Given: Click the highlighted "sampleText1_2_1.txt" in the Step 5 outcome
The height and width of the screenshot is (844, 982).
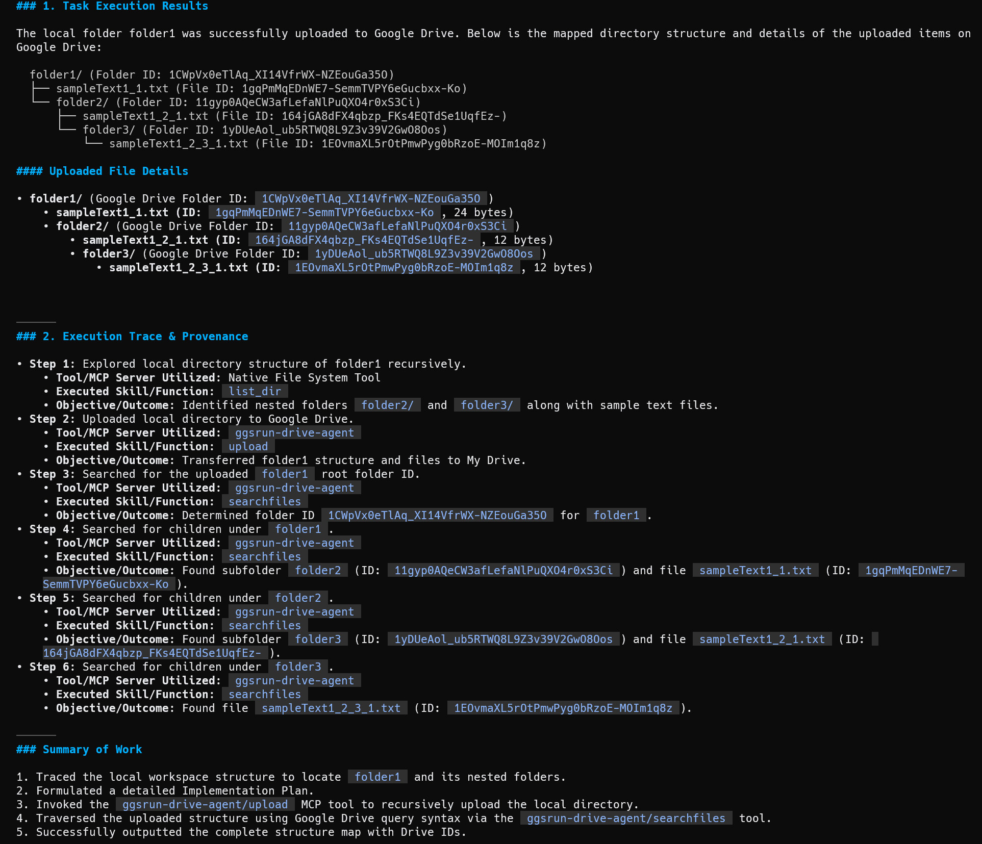Looking at the screenshot, I should pos(762,640).
